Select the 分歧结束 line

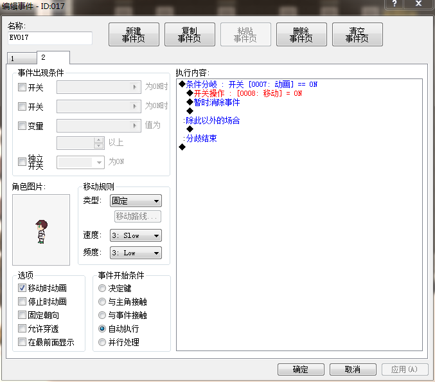[201, 138]
